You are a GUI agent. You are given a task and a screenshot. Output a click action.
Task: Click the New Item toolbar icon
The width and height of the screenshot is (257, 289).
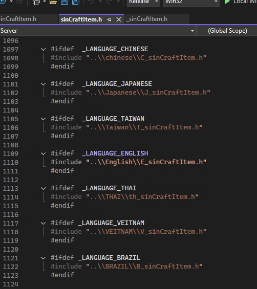pos(36,2)
